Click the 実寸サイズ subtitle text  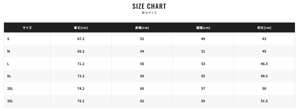(x=149, y=13)
